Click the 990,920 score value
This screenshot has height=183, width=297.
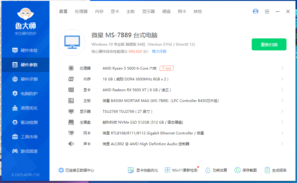click(135, 52)
